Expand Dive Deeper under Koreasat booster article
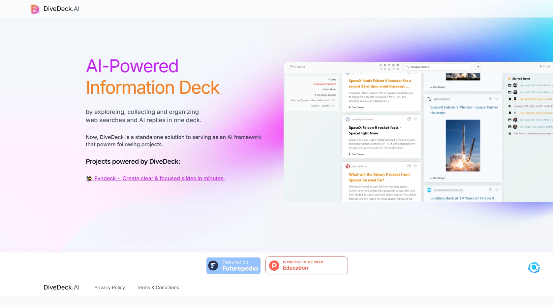 tap(356, 107)
